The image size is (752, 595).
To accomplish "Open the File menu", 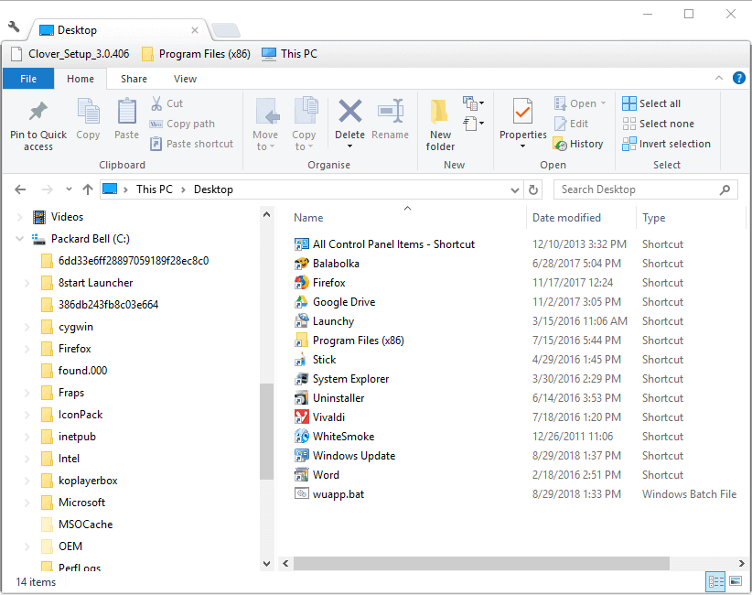I will coord(29,79).
